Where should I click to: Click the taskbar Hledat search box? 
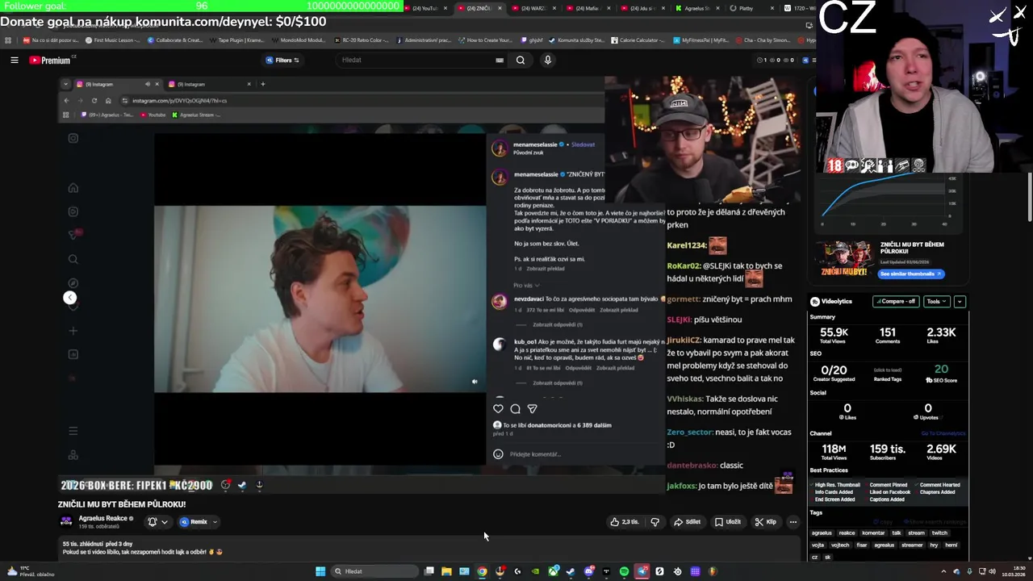coord(373,571)
